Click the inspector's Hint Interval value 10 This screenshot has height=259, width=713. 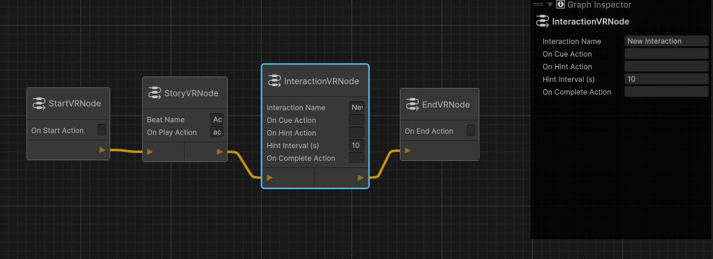tap(667, 79)
